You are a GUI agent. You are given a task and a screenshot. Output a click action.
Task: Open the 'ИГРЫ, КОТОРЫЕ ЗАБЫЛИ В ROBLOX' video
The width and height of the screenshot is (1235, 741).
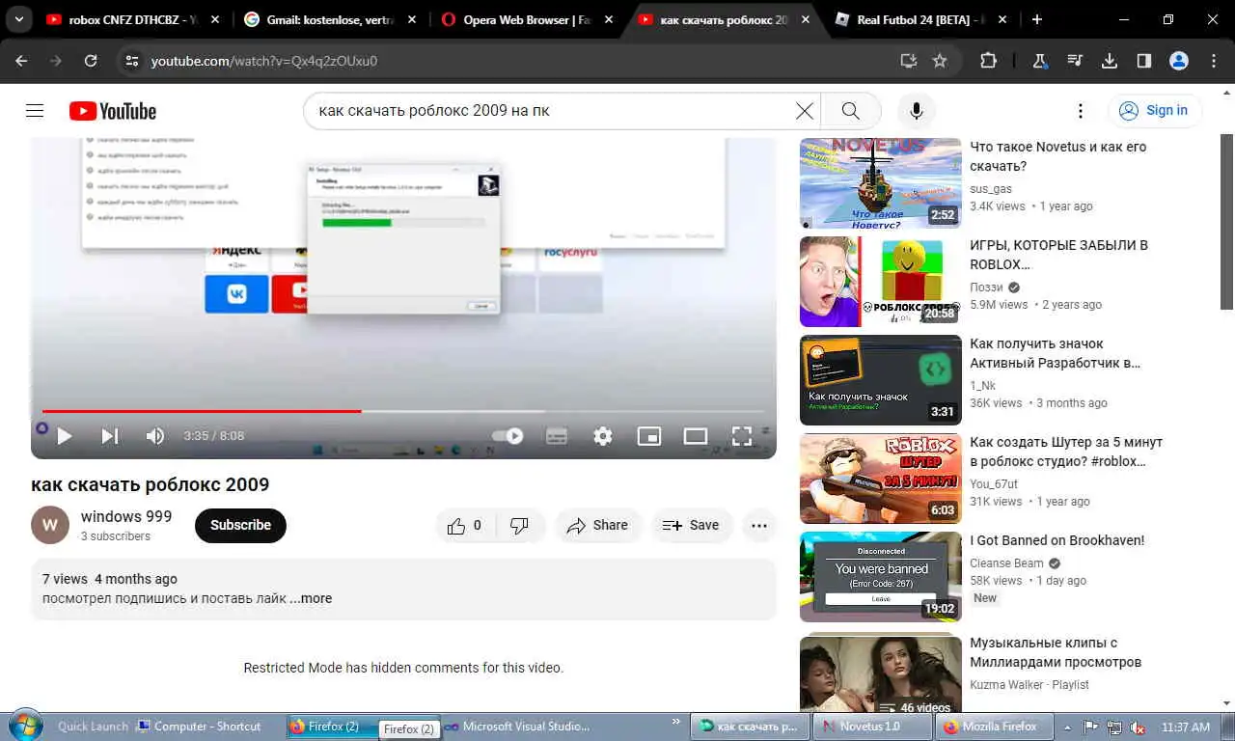tap(1058, 255)
